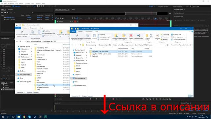This screenshot has height=119, width=211.
Task: Click the Search Help field in Audition
Action: point(200,6)
